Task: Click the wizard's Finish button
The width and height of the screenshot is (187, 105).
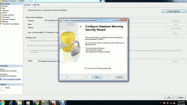Action: [108, 77]
